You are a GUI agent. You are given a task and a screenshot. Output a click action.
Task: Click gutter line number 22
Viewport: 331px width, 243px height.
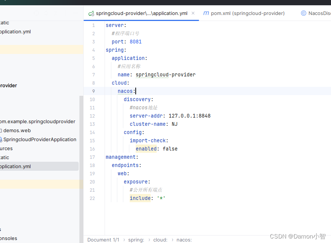(x=92, y=198)
